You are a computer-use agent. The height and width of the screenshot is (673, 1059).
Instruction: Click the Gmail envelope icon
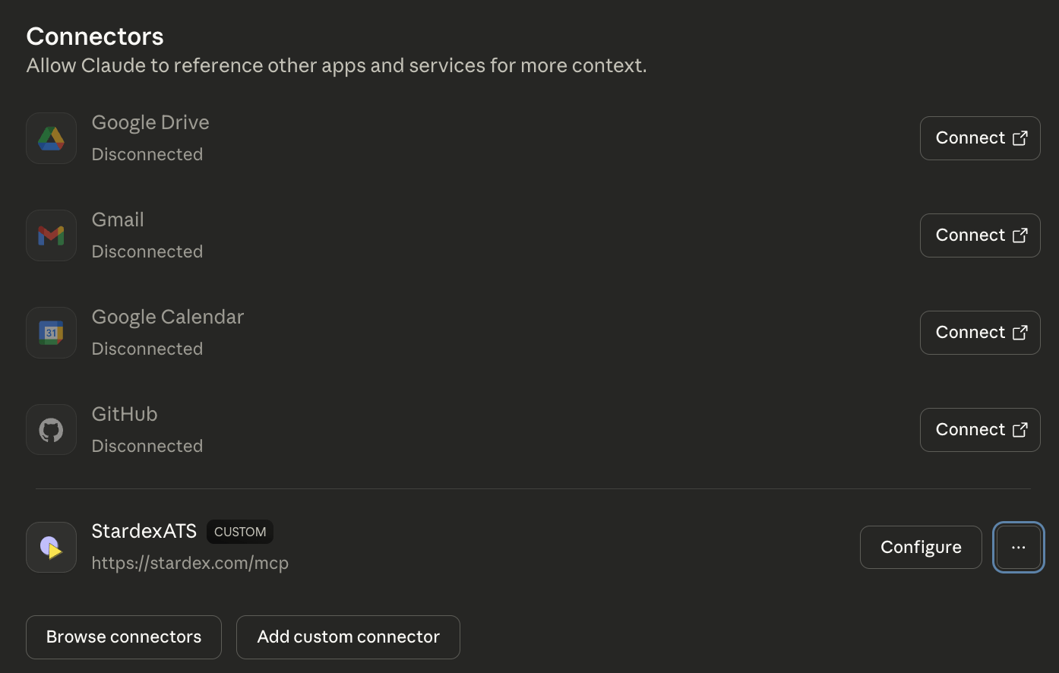pos(51,235)
